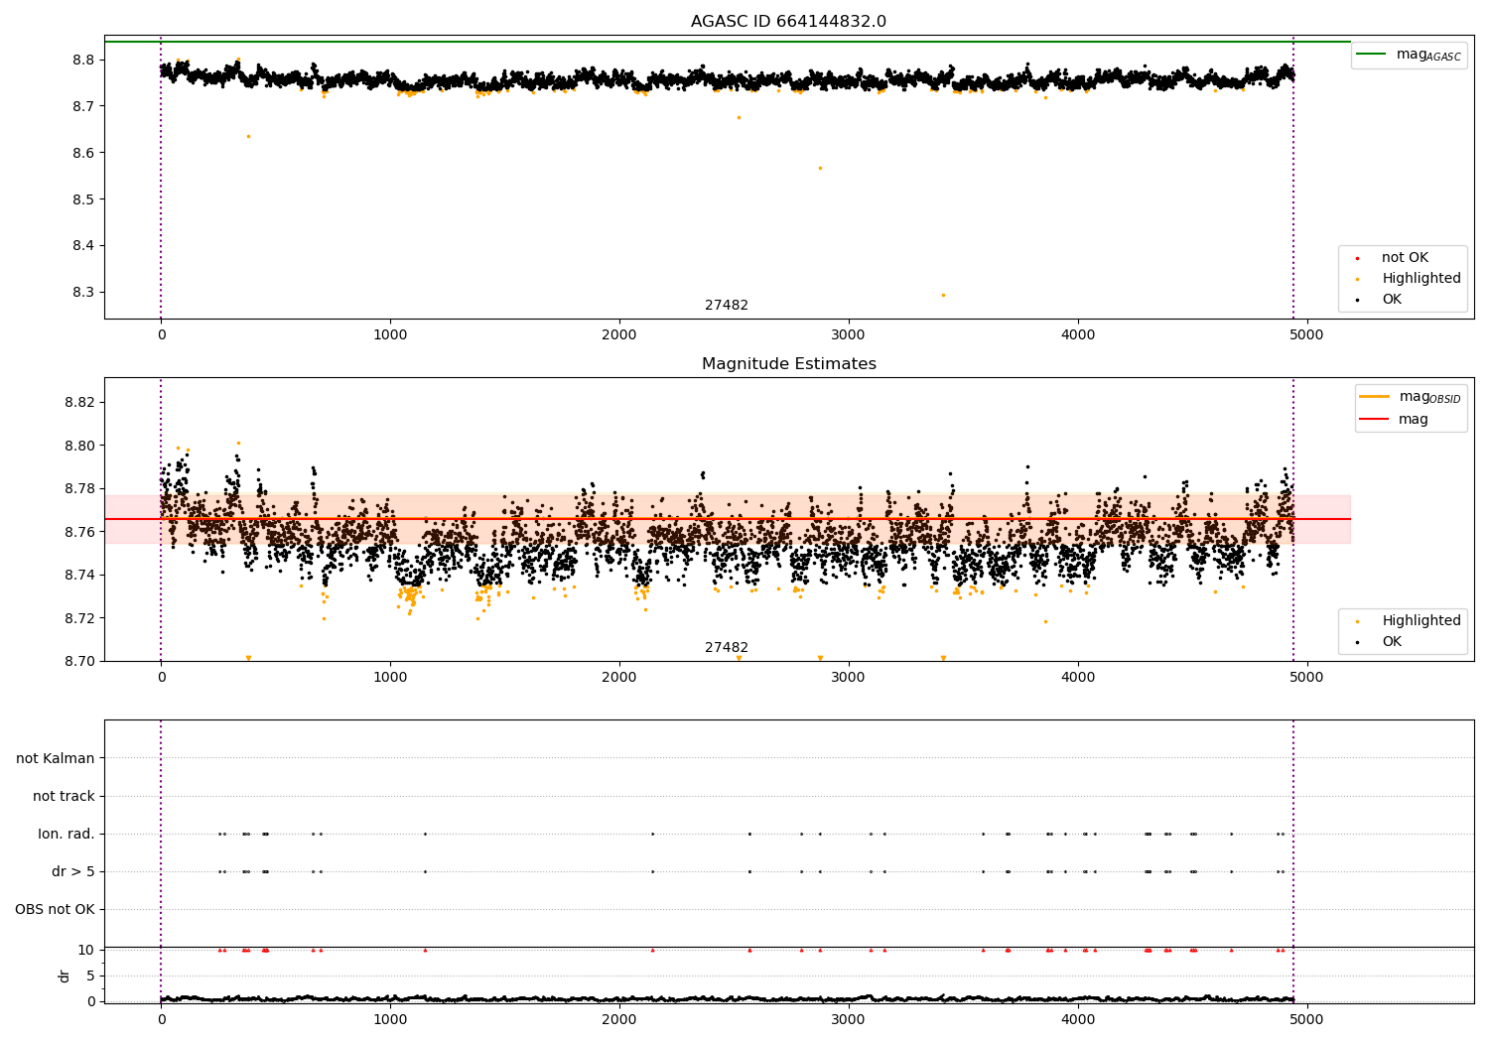The height and width of the screenshot is (1042, 1489).
Task: Click the 8.70 y-tick label
Action: (x=79, y=661)
